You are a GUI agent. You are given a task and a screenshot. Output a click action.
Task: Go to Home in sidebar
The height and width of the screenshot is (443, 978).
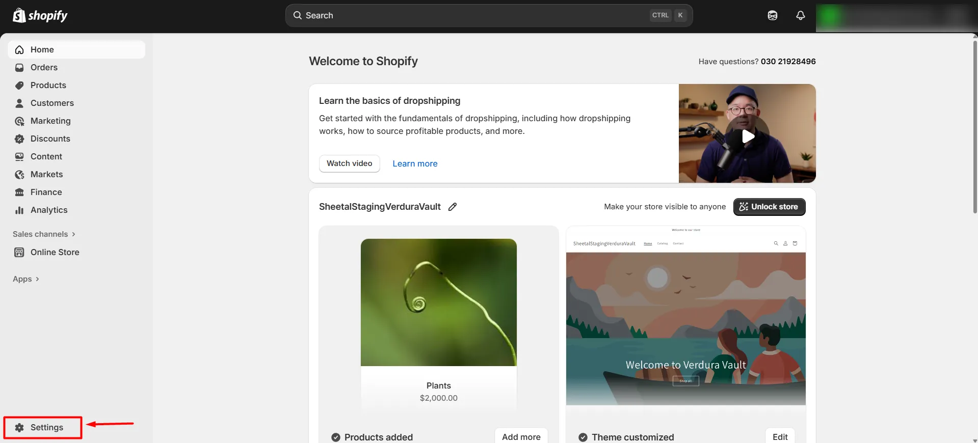click(x=76, y=49)
